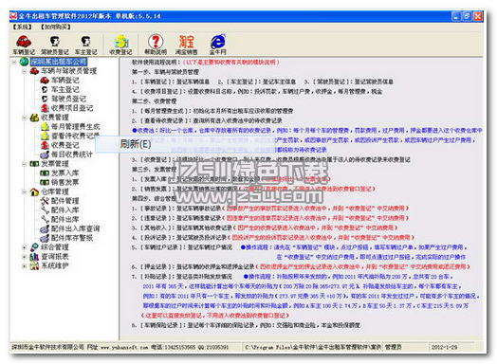Expand the 查询报表 branch
Image resolution: width=497 pixels, height=364 pixels.
pyautogui.click(x=24, y=257)
